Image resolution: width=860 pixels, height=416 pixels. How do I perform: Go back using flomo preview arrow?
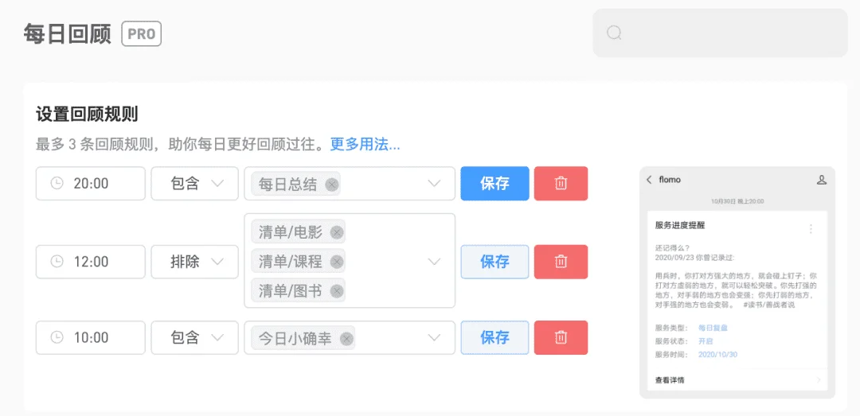click(x=650, y=180)
